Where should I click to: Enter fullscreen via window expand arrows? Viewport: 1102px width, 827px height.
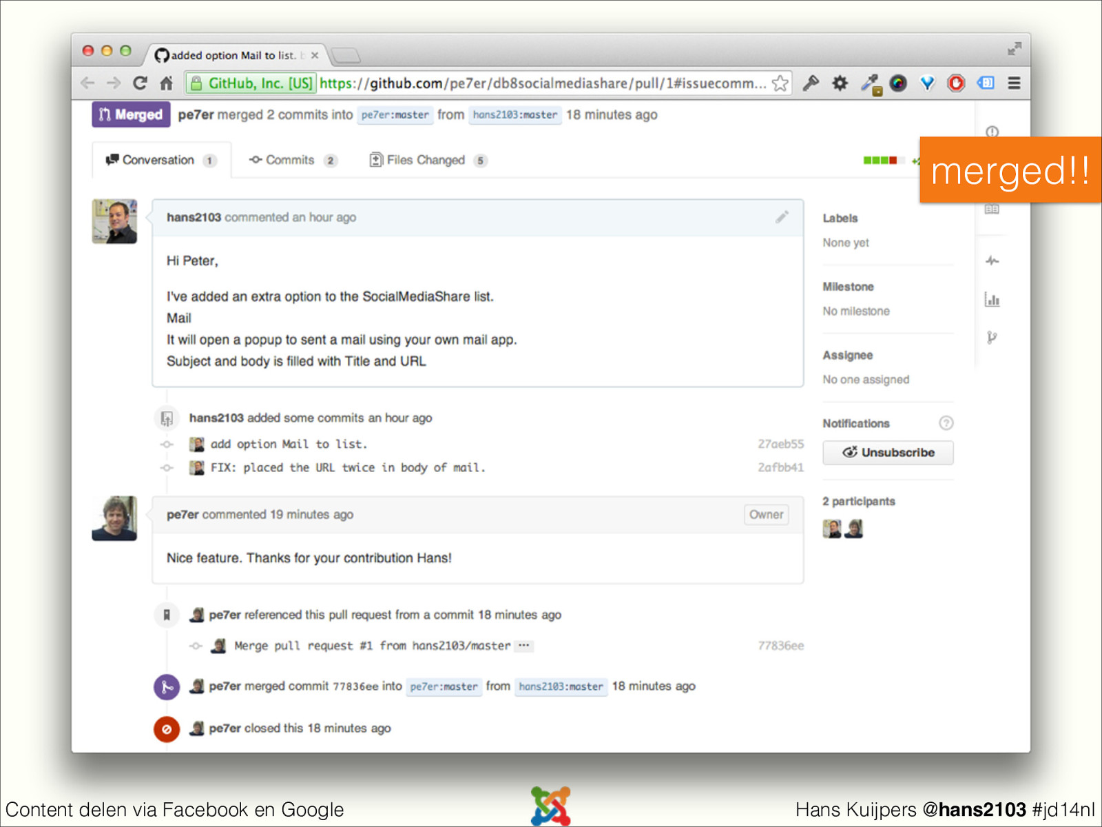[x=1014, y=49]
